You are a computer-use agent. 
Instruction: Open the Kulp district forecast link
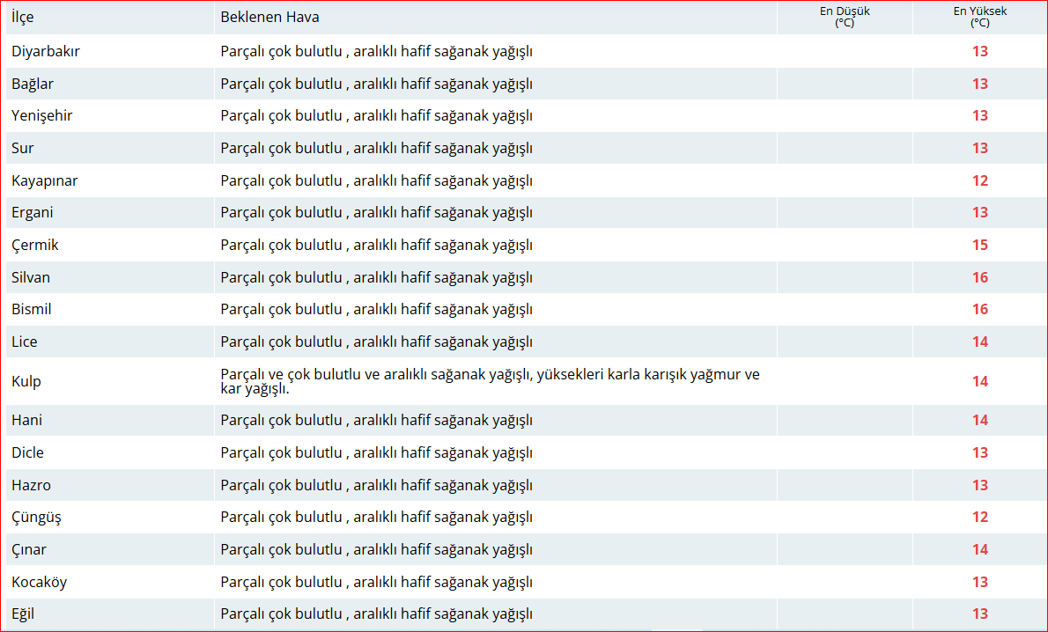pyautogui.click(x=26, y=381)
